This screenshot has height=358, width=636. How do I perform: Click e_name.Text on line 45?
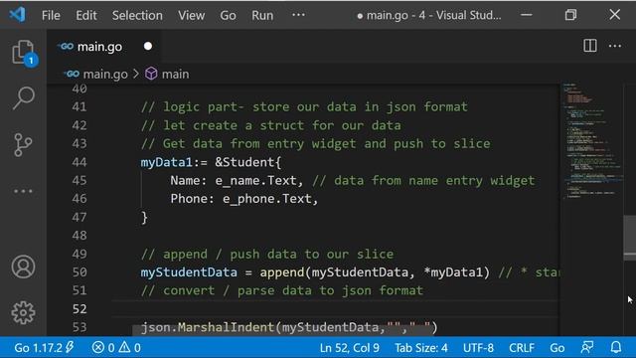click(255, 180)
